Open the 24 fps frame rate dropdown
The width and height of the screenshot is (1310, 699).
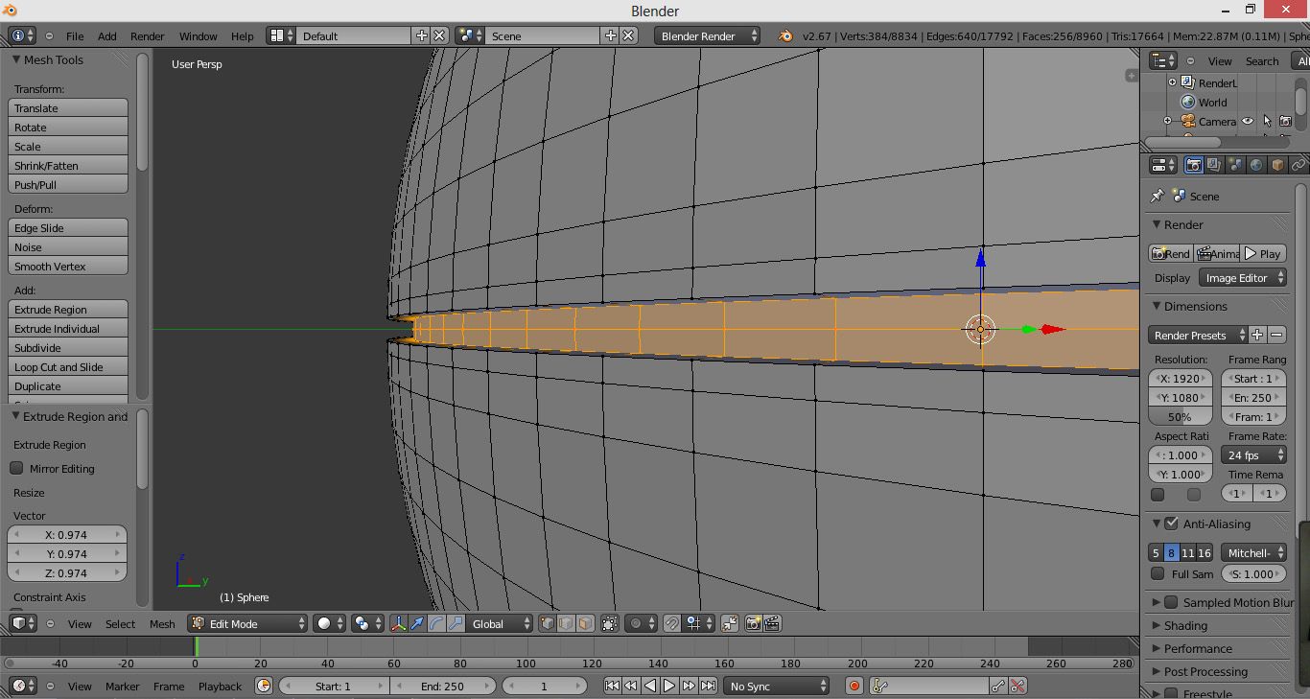point(1253,455)
